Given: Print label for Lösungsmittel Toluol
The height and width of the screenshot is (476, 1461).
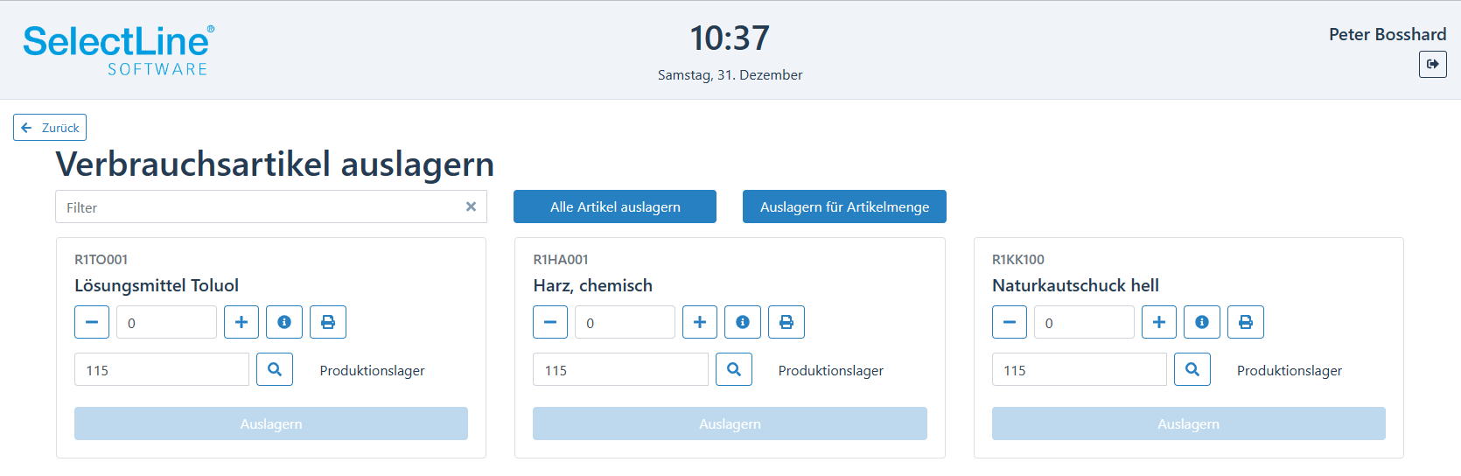Looking at the screenshot, I should coord(328,322).
